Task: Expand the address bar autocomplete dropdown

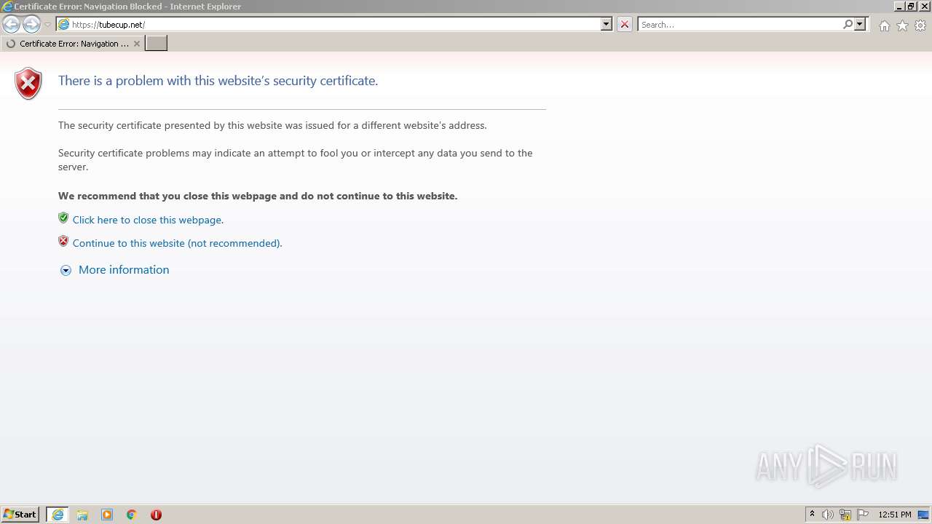Action: click(x=607, y=24)
